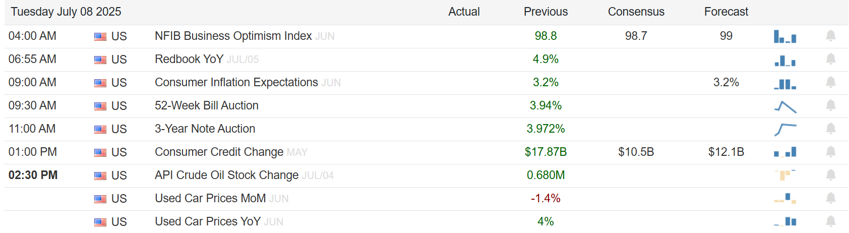Open NFIB Business Optimism Index mini chart
This screenshot has width=849, height=233.
(785, 36)
